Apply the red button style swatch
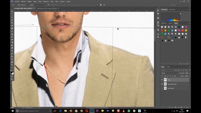This screenshot has height=113, width=201. click(x=162, y=30)
